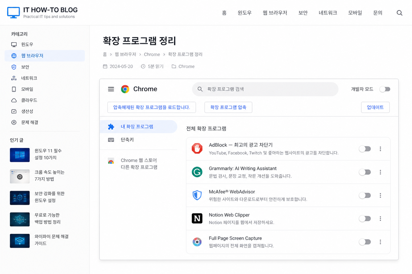Enable the McAfee WebAdvisor toggle

[x=365, y=195]
